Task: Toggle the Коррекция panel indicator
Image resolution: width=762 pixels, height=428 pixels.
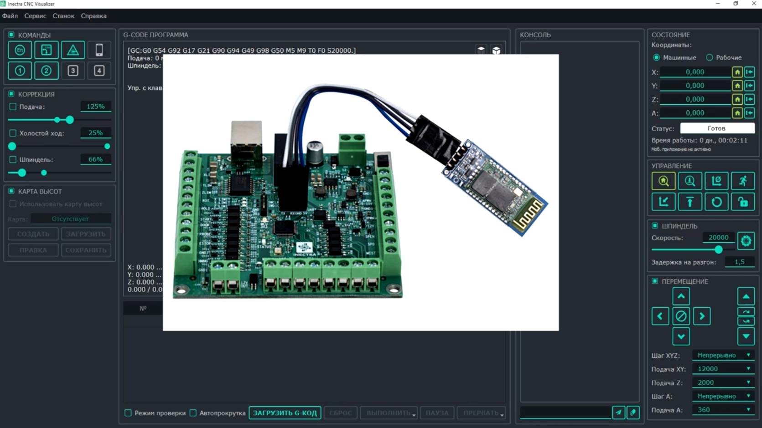Action: (11, 94)
